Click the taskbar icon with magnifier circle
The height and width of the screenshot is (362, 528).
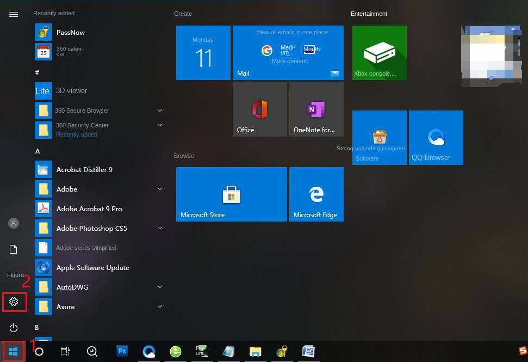pos(92,352)
